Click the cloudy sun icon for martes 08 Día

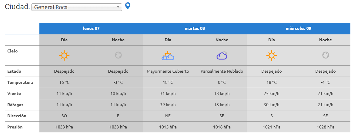click(168, 56)
